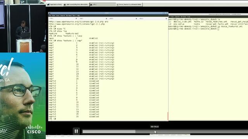Open Terminal menu in n7k-1 terminal
This screenshot has height=139, width=248.
[69, 15]
